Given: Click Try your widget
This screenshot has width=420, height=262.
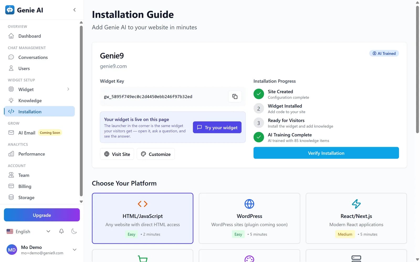Looking at the screenshot, I should (217, 127).
